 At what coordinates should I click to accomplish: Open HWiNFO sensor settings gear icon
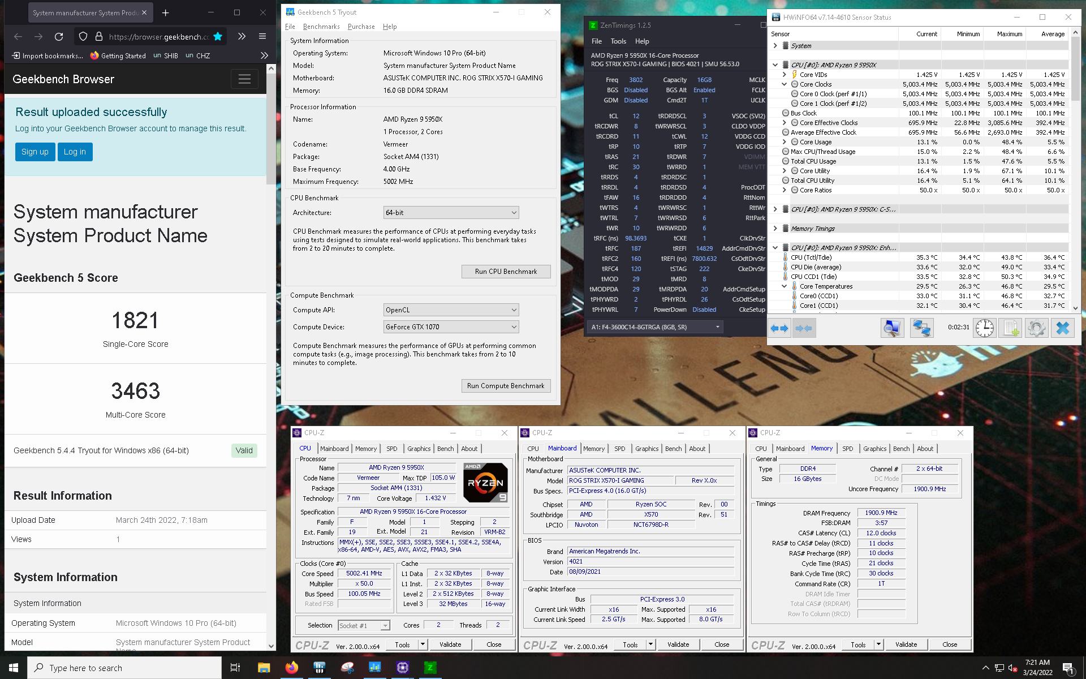(x=1037, y=328)
